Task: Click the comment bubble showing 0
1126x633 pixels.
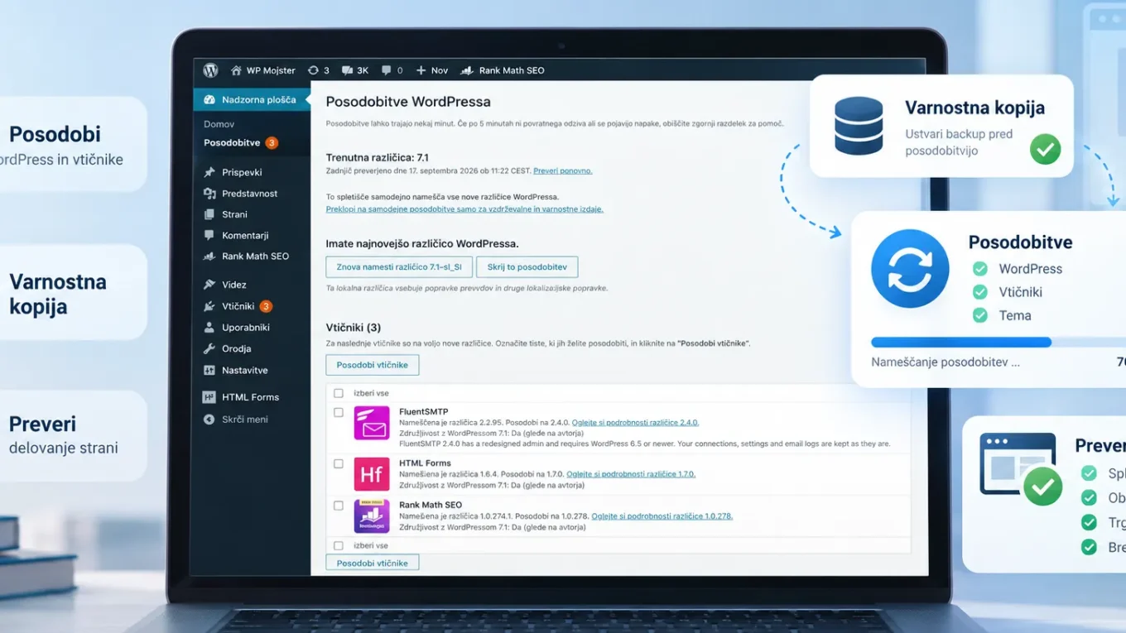Action: 387,70
